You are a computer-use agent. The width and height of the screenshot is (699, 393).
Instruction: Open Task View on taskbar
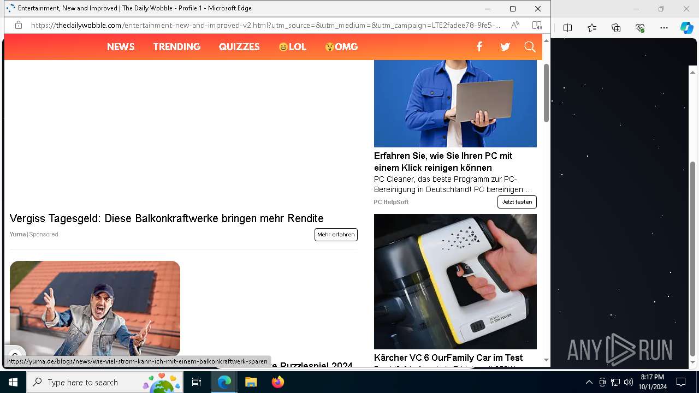197,382
